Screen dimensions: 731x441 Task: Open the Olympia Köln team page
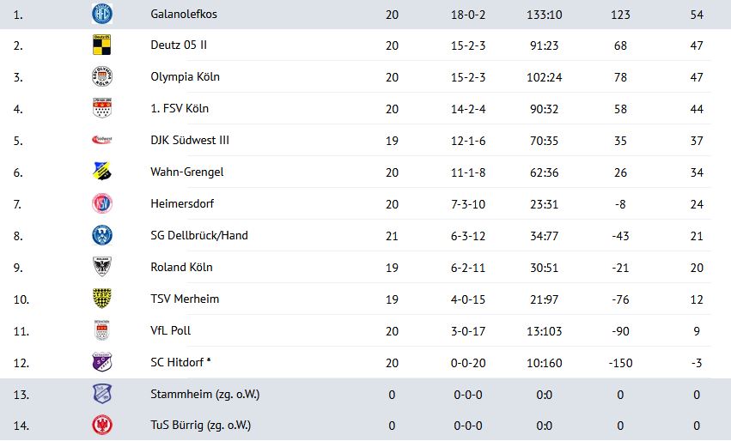tap(185, 77)
